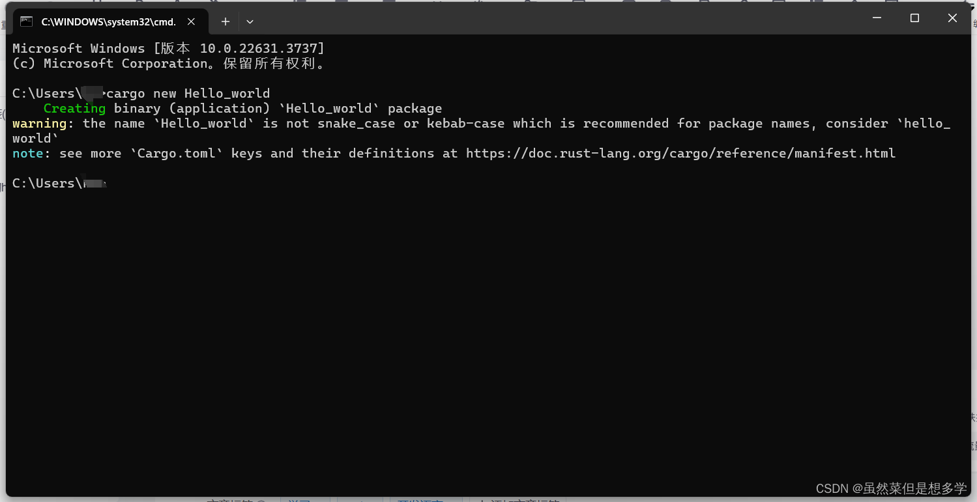977x502 pixels.
Task: Click the Microsoft Windows version line
Action: tap(166, 48)
